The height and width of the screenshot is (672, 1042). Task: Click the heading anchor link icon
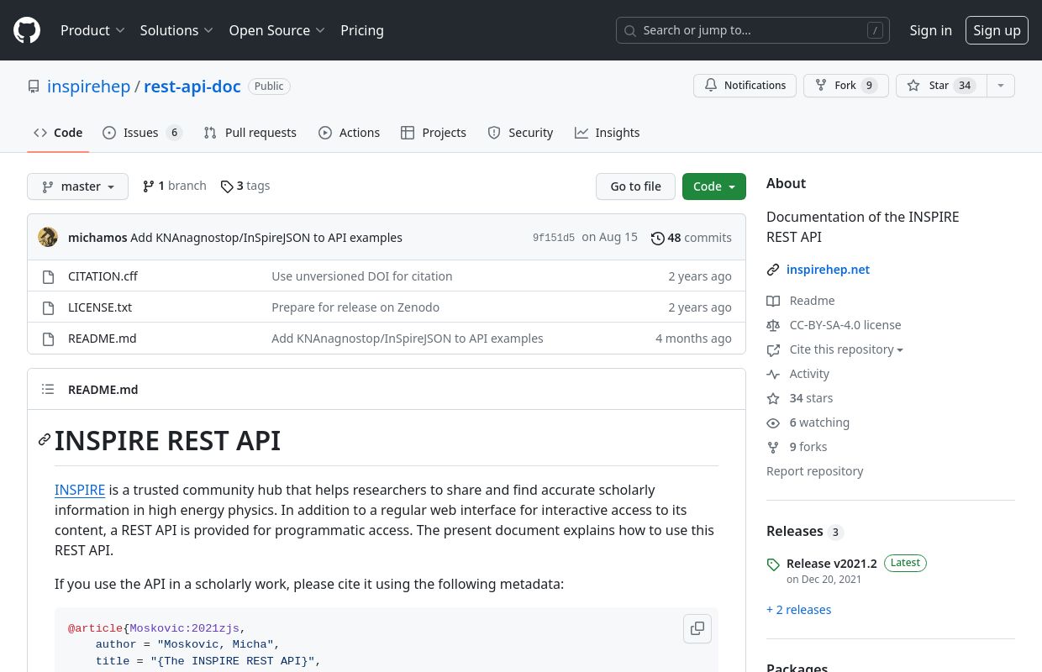pos(45,439)
